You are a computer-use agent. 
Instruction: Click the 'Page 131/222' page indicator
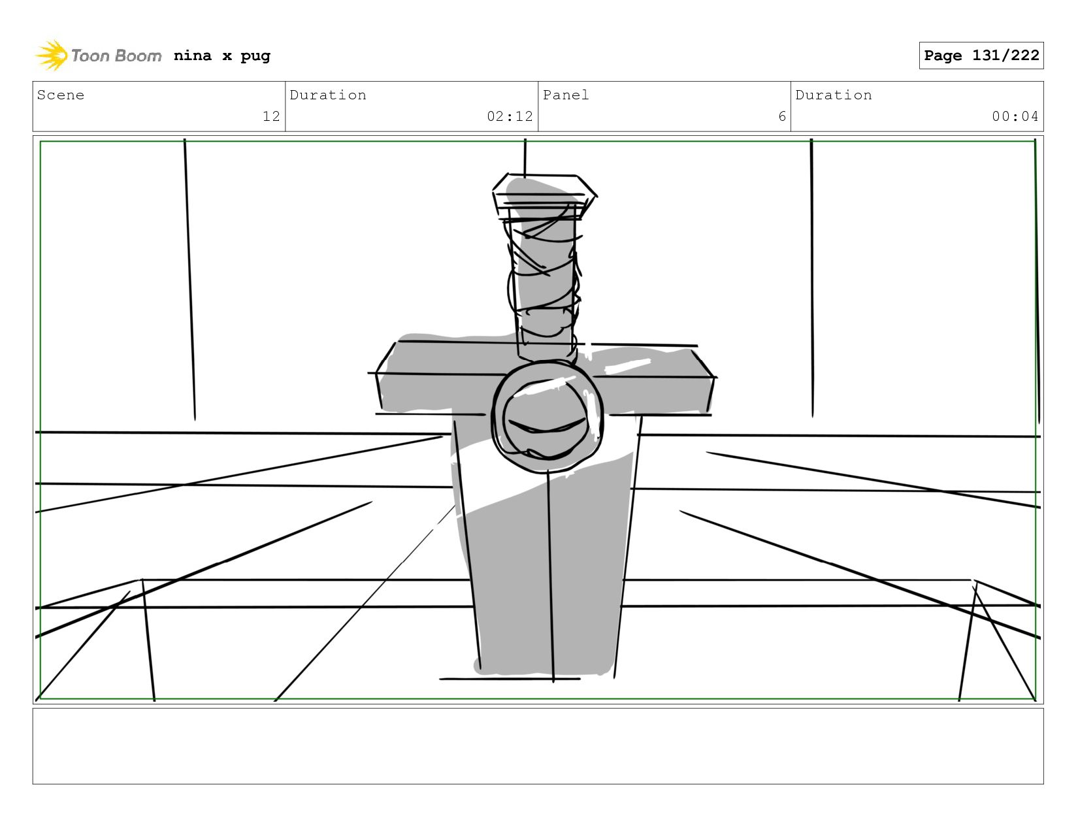(981, 56)
